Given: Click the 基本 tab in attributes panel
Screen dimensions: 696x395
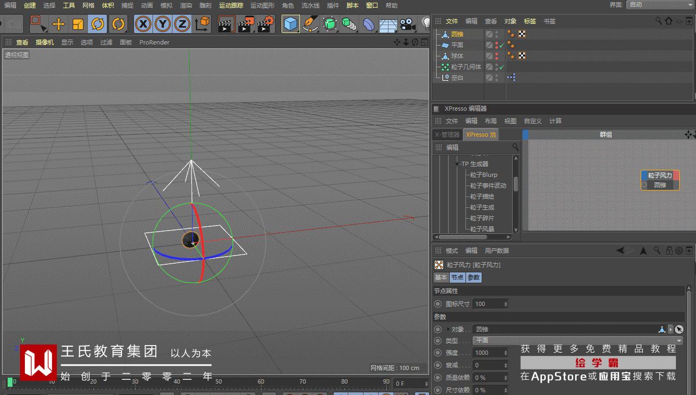Looking at the screenshot, I should pyautogui.click(x=440, y=277).
